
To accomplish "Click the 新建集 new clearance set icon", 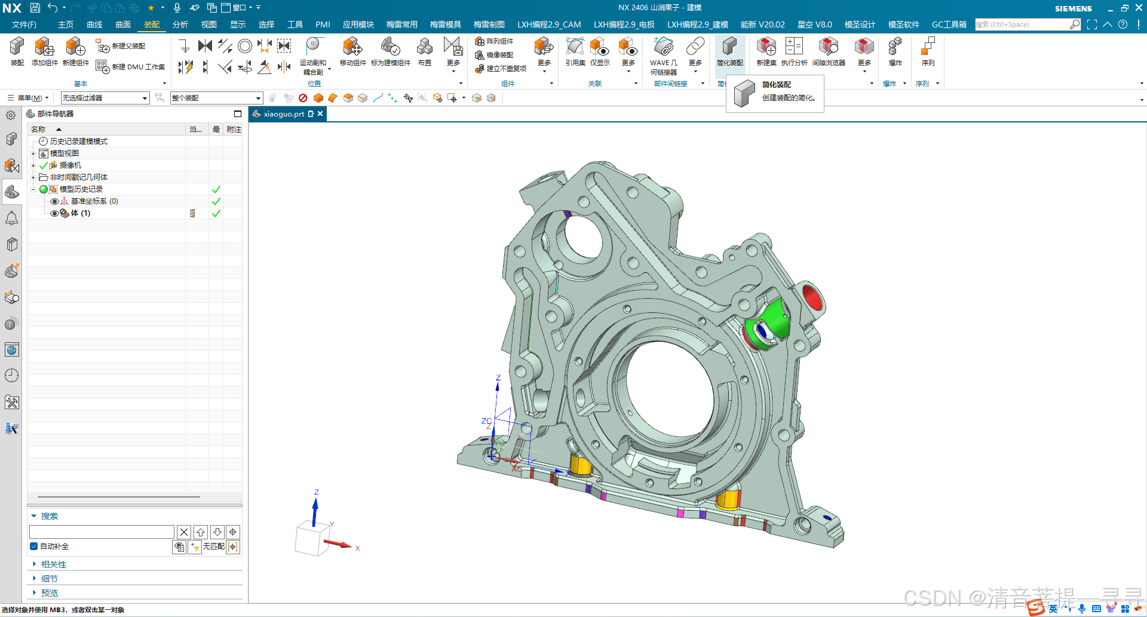I will (x=766, y=51).
